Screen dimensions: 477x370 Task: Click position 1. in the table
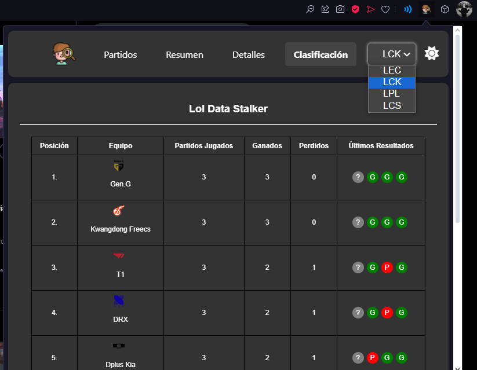[x=54, y=177]
